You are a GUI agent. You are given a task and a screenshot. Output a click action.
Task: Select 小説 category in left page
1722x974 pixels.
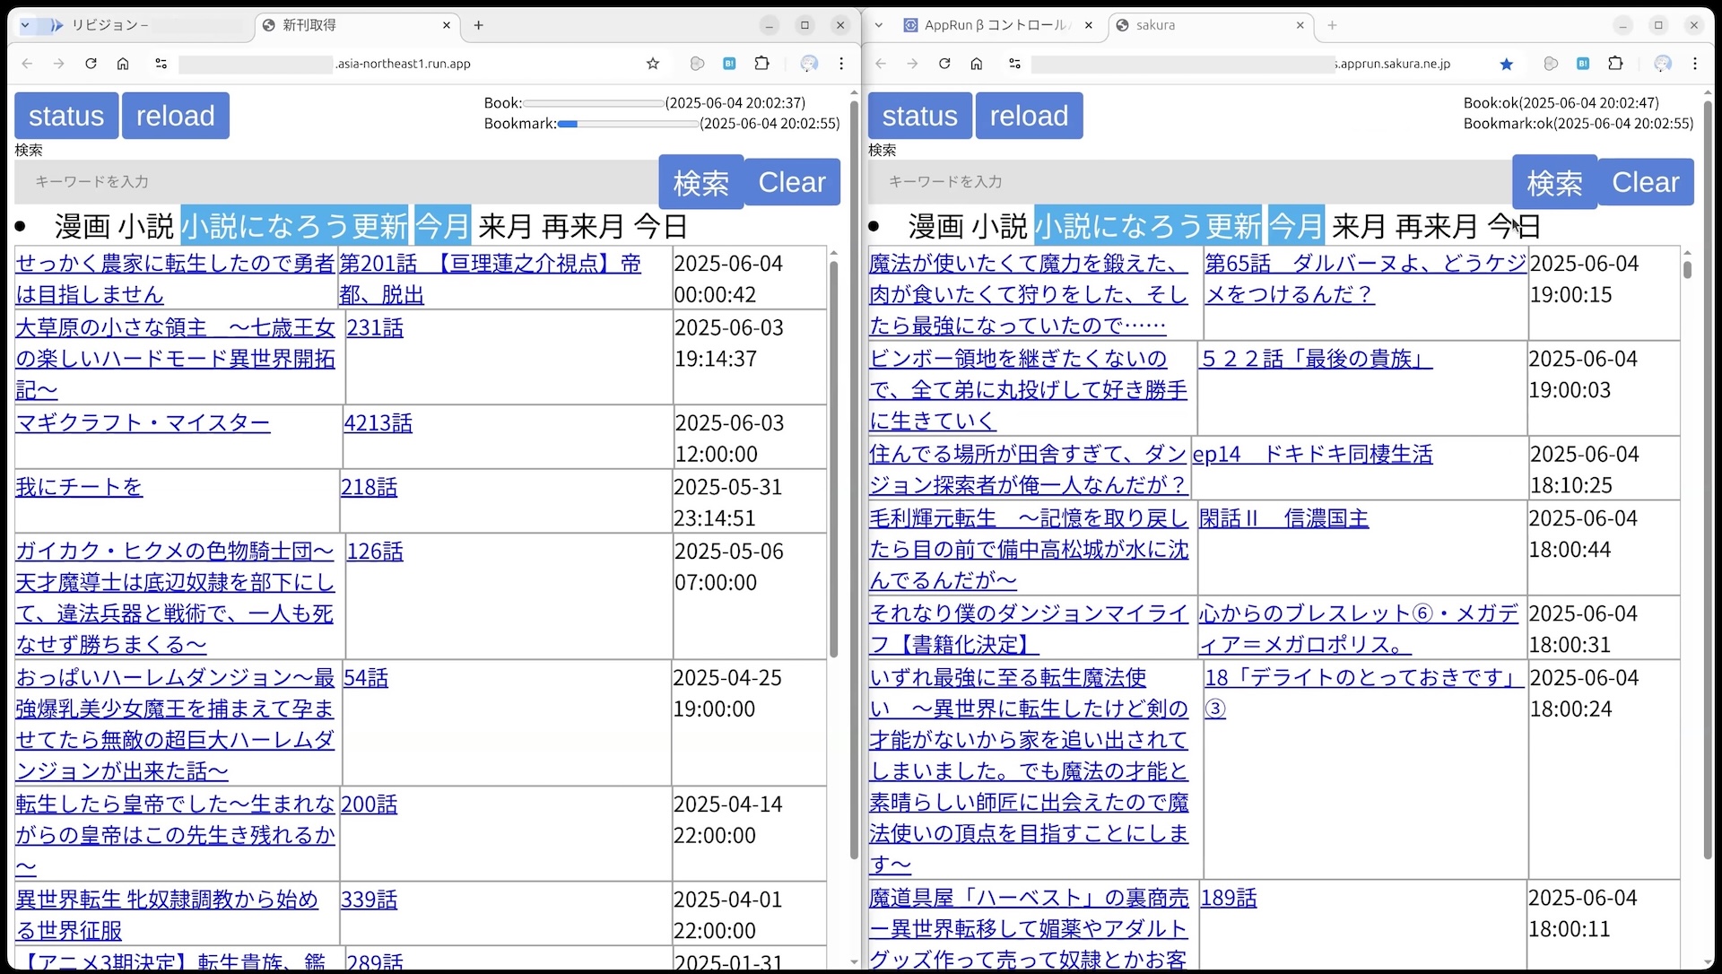pyautogui.click(x=146, y=226)
